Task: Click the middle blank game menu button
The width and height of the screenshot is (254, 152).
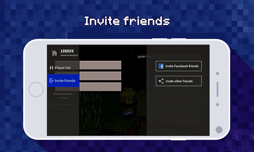Action: [100, 76]
